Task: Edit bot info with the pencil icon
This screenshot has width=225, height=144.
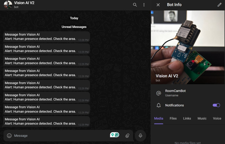Action: 219,5
